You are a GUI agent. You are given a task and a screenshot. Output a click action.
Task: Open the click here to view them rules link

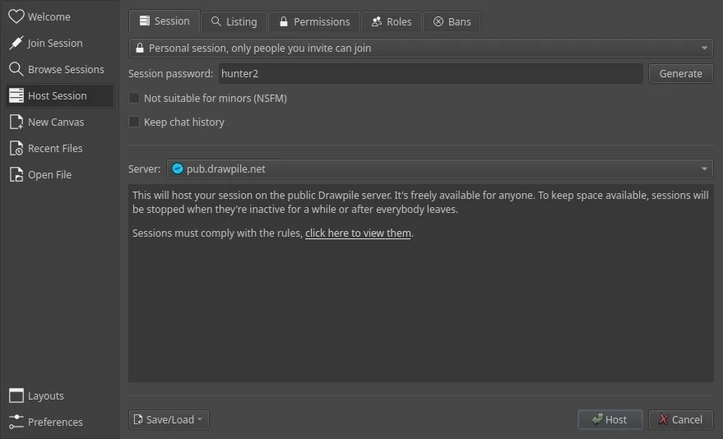click(358, 233)
